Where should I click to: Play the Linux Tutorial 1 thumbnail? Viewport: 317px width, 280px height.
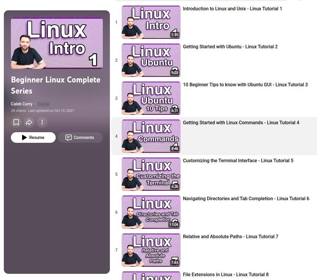click(x=151, y=22)
